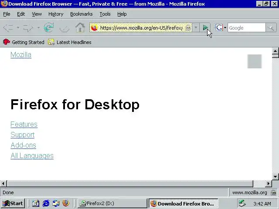
Task: Open the Forward history dropdown arrow
Action: click(38, 28)
